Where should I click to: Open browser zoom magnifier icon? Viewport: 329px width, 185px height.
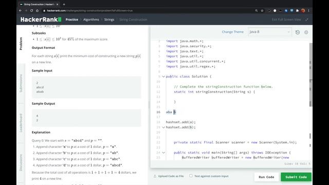[x=257, y=10]
